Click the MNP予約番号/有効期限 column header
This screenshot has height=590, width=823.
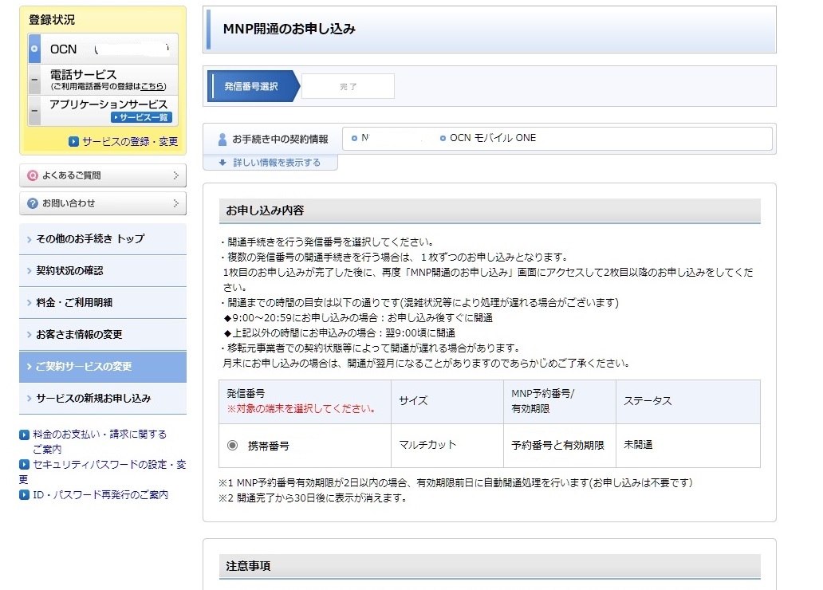pyautogui.click(x=560, y=402)
